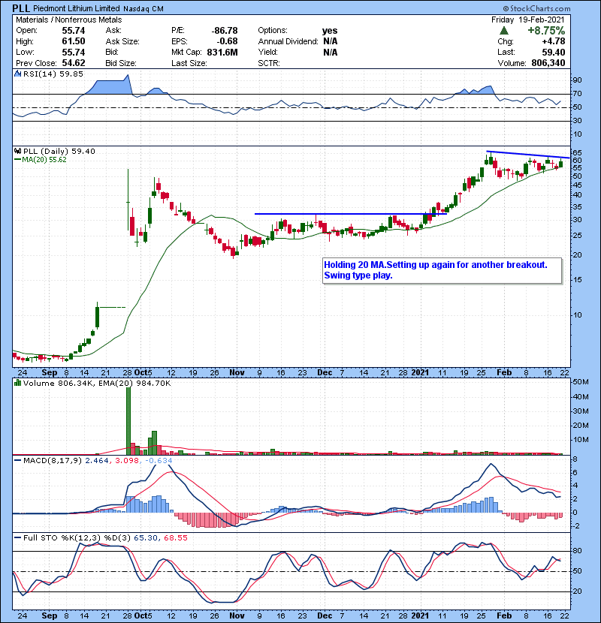601x623 pixels.
Task: Click the 15 price level on the price axis
Action: [x=577, y=280]
